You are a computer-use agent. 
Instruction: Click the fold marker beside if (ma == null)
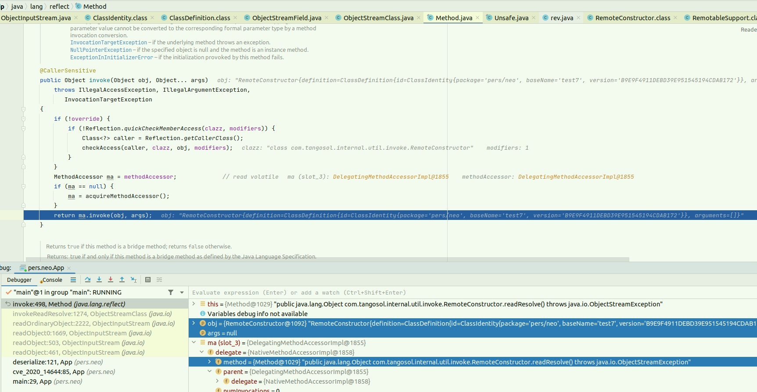coord(24,187)
